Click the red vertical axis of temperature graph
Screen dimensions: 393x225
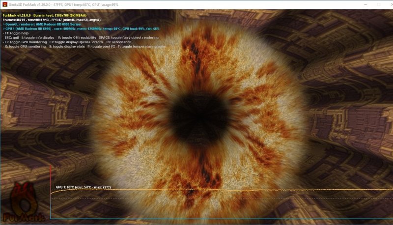point(51,192)
